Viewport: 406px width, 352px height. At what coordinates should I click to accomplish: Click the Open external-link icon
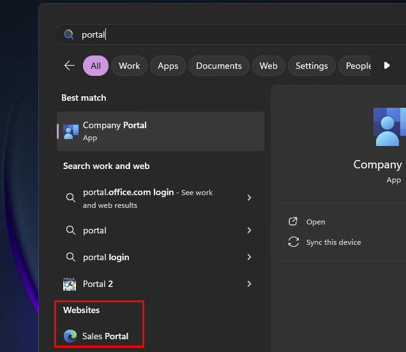tap(294, 222)
